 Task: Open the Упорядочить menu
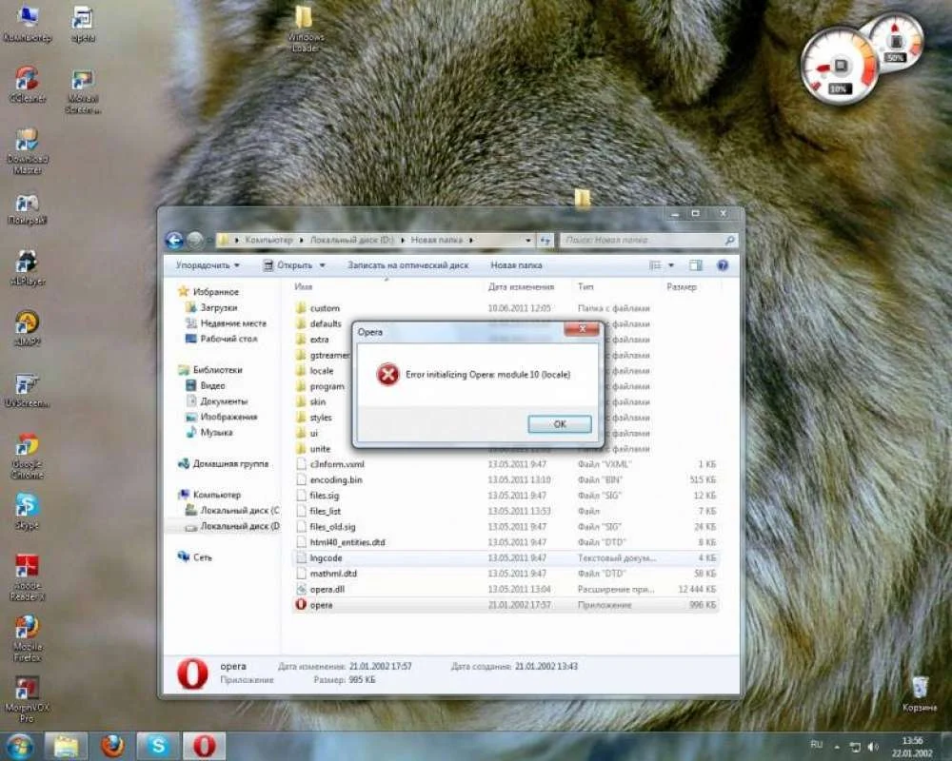click(208, 265)
